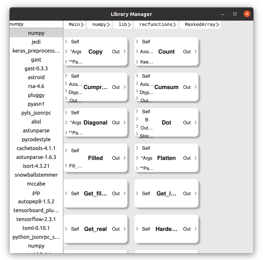The image size is (263, 260).
Task: Click the Copy node Self input arrow
Action: 66,42
